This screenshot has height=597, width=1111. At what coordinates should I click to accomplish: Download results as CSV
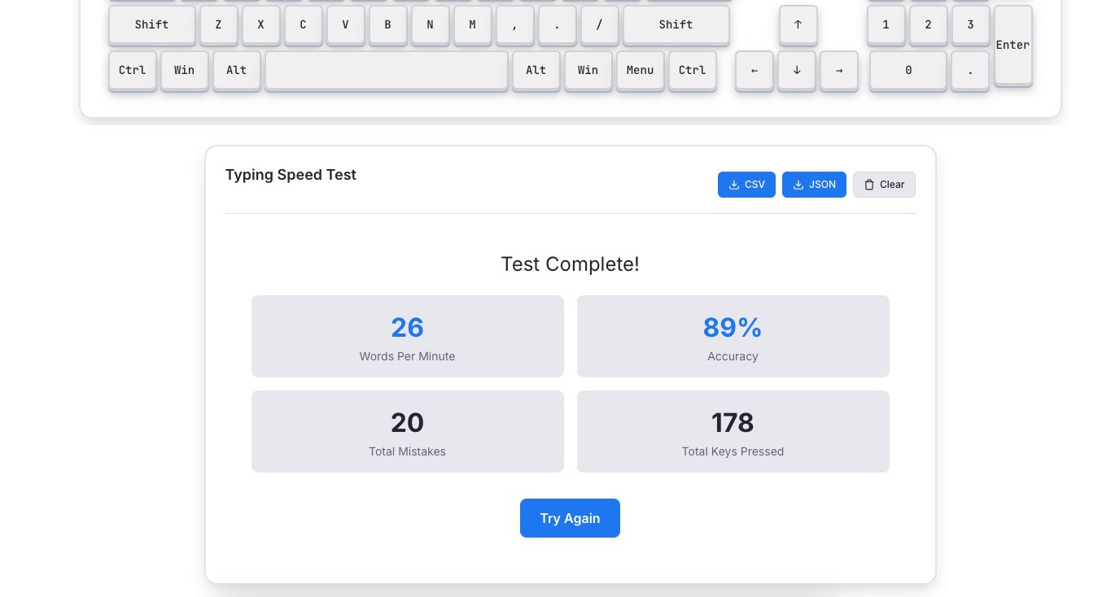tap(746, 185)
